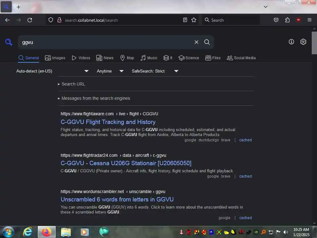The height and width of the screenshot is (238, 317).
Task: Open the Windows Start button
Action: click(x=8, y=232)
